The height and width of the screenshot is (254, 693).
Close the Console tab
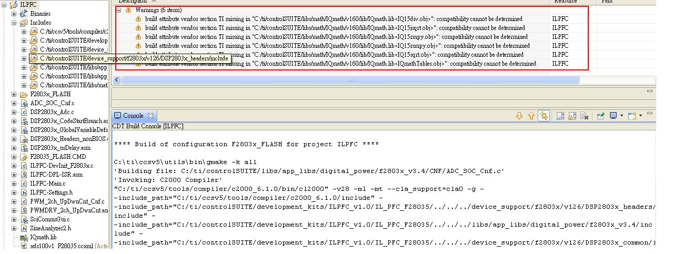pyautogui.click(x=150, y=116)
